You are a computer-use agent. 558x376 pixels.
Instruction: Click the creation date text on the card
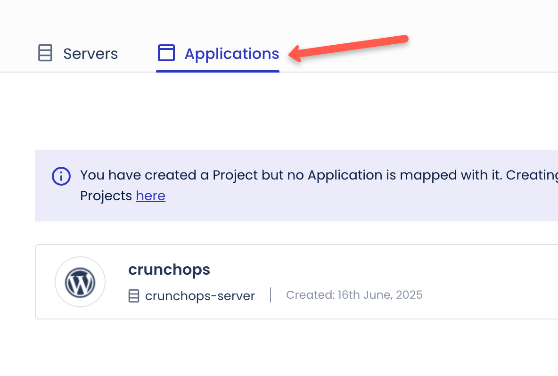[354, 294]
